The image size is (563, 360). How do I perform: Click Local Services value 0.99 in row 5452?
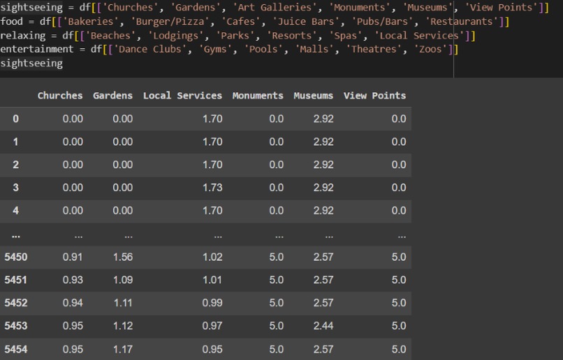click(212, 303)
